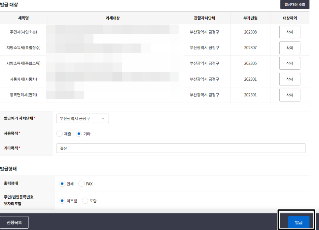Open the 발급처리 자치단체 dropdown
This screenshot has height=230, width=319.
pyautogui.click(x=82, y=118)
